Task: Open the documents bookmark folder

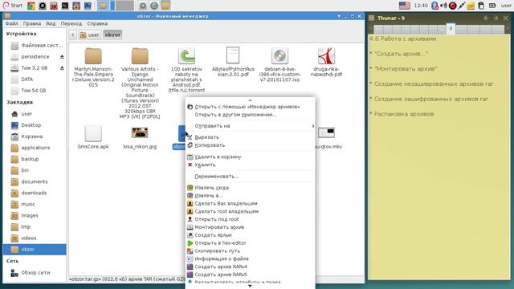Action: click(x=35, y=181)
